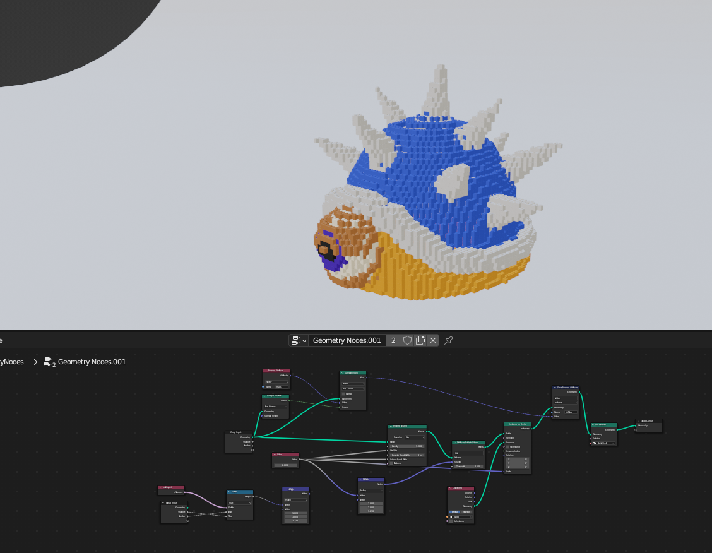Viewport: 712px width, 553px height.
Task: Open the domain dropdown in Sample Nearest node
Action: coord(276,407)
